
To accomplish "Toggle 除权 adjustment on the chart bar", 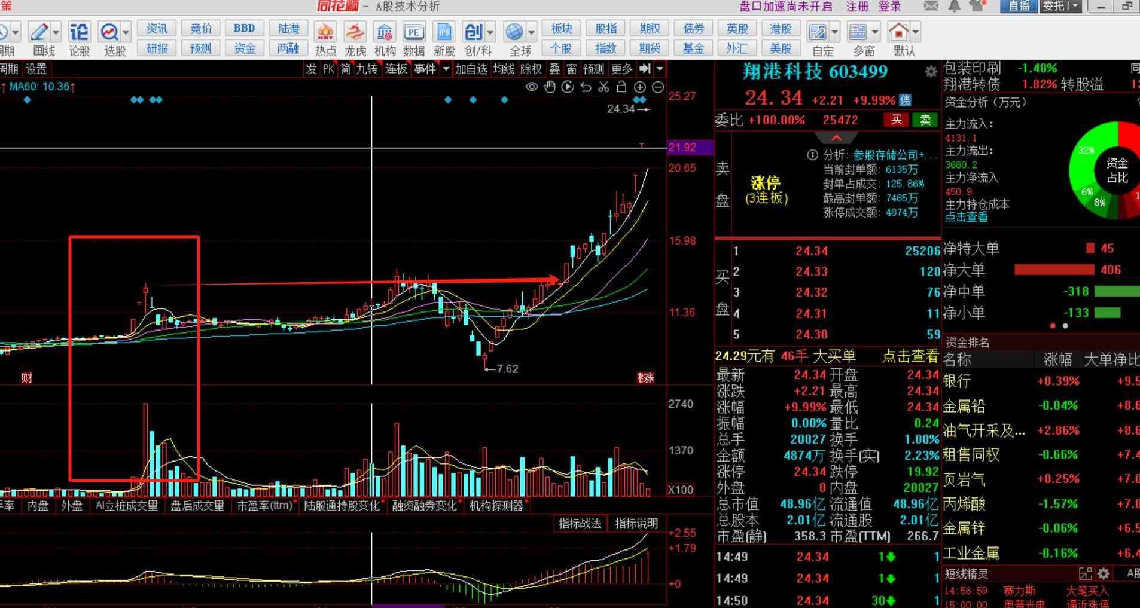I will pos(531,69).
